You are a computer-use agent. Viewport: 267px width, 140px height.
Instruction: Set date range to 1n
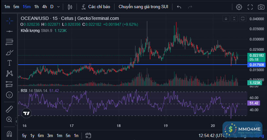coord(76,135)
